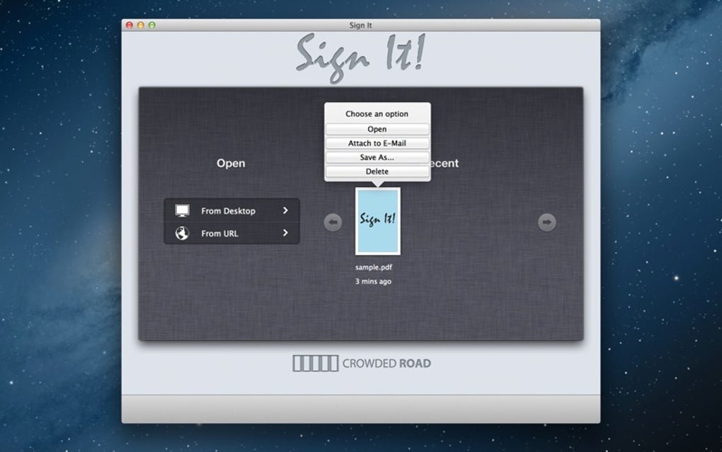The image size is (722, 452).
Task: Select the sample.pdf document preview icon
Action: click(x=377, y=222)
